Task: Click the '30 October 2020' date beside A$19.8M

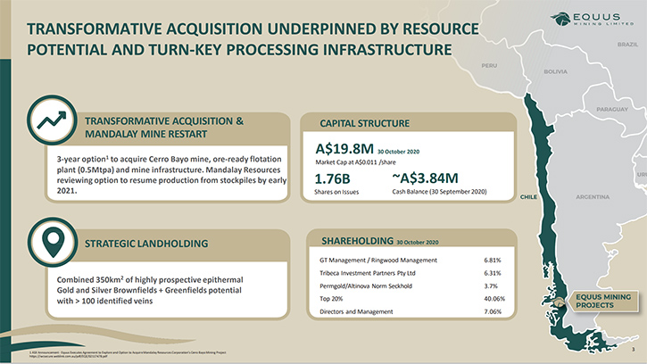Action: tap(398, 152)
